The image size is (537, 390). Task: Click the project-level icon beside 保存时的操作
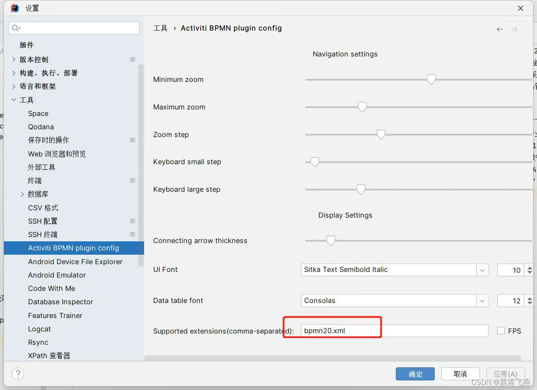[133, 140]
